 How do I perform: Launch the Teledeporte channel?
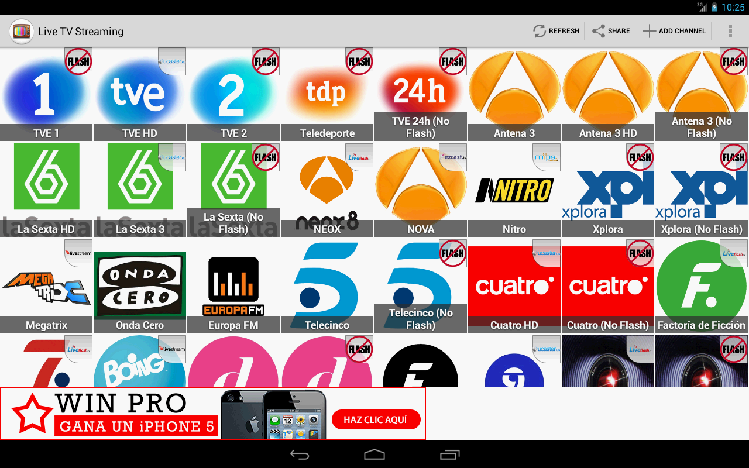click(327, 94)
